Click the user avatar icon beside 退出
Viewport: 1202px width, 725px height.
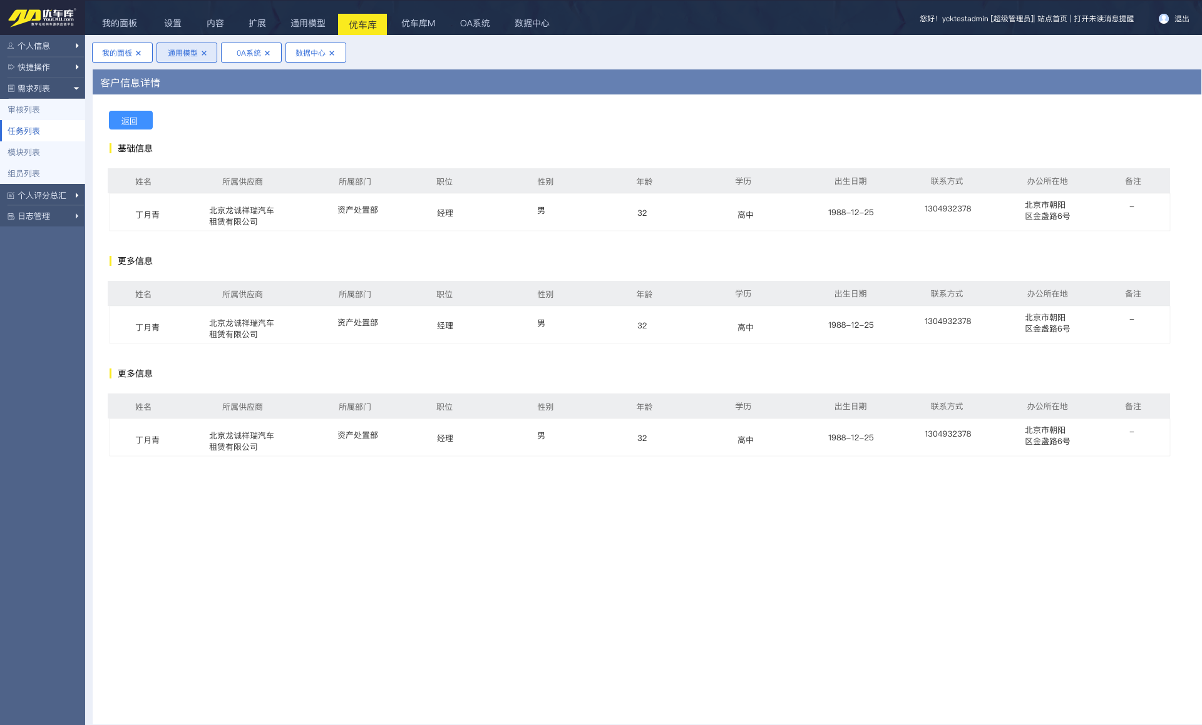point(1164,19)
